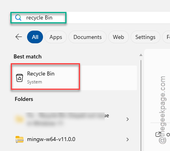Expand the blurred folder result chevron
This screenshot has width=170, height=151.
(127, 119)
